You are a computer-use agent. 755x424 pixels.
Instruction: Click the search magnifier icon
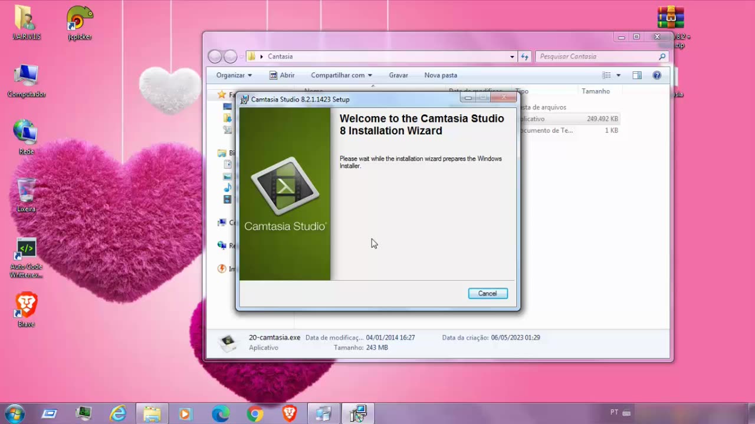click(x=662, y=57)
